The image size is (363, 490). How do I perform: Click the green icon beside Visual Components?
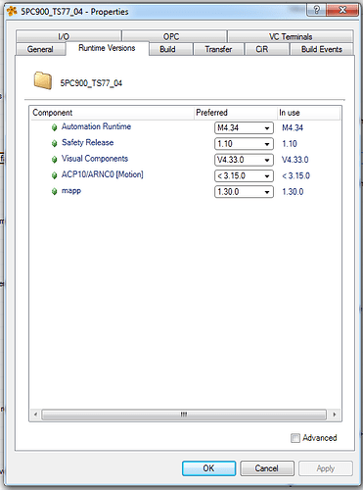click(x=55, y=160)
